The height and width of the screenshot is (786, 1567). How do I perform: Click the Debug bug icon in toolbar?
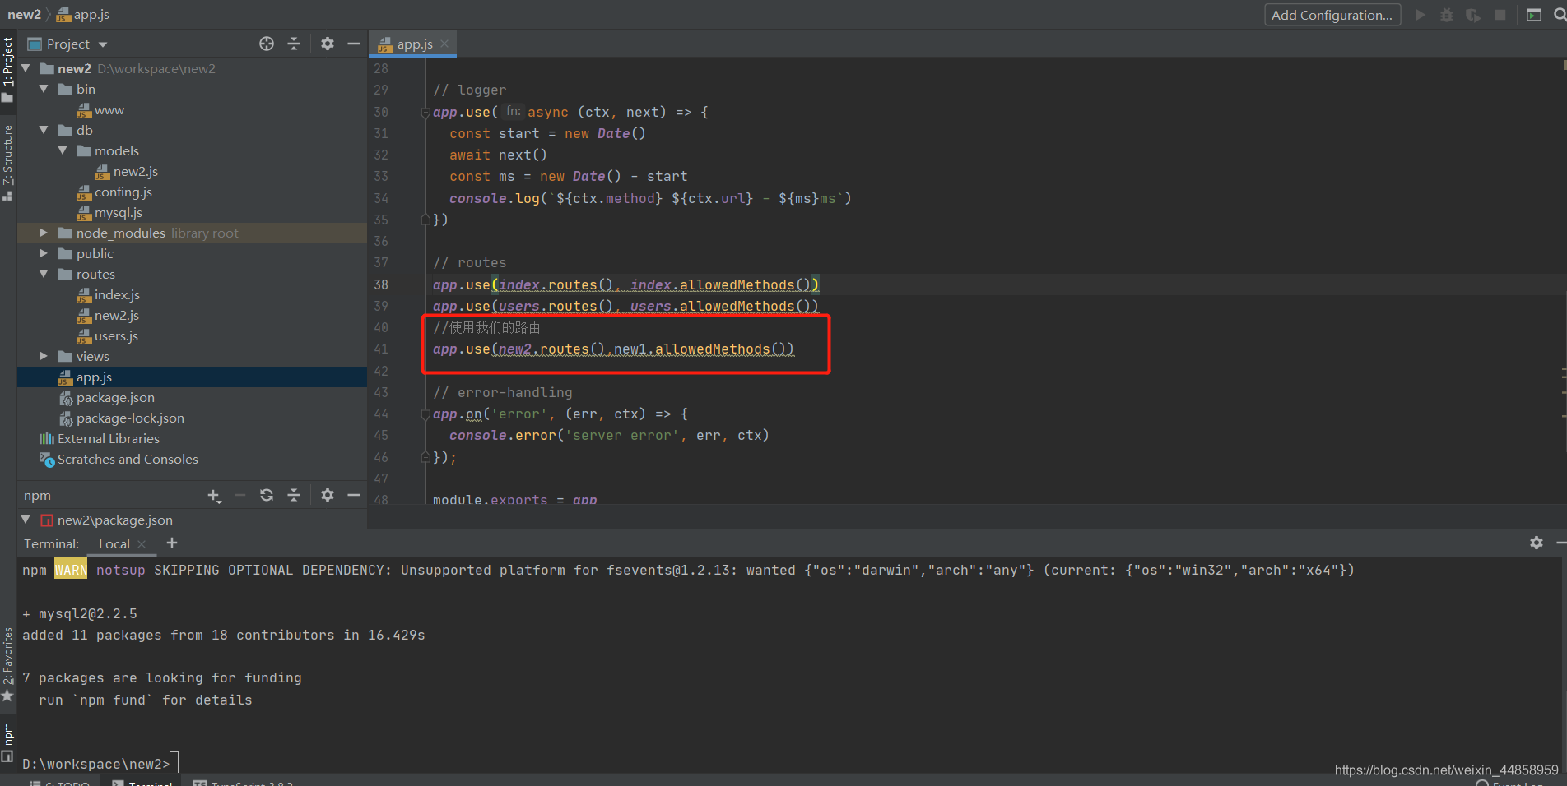tap(1446, 15)
